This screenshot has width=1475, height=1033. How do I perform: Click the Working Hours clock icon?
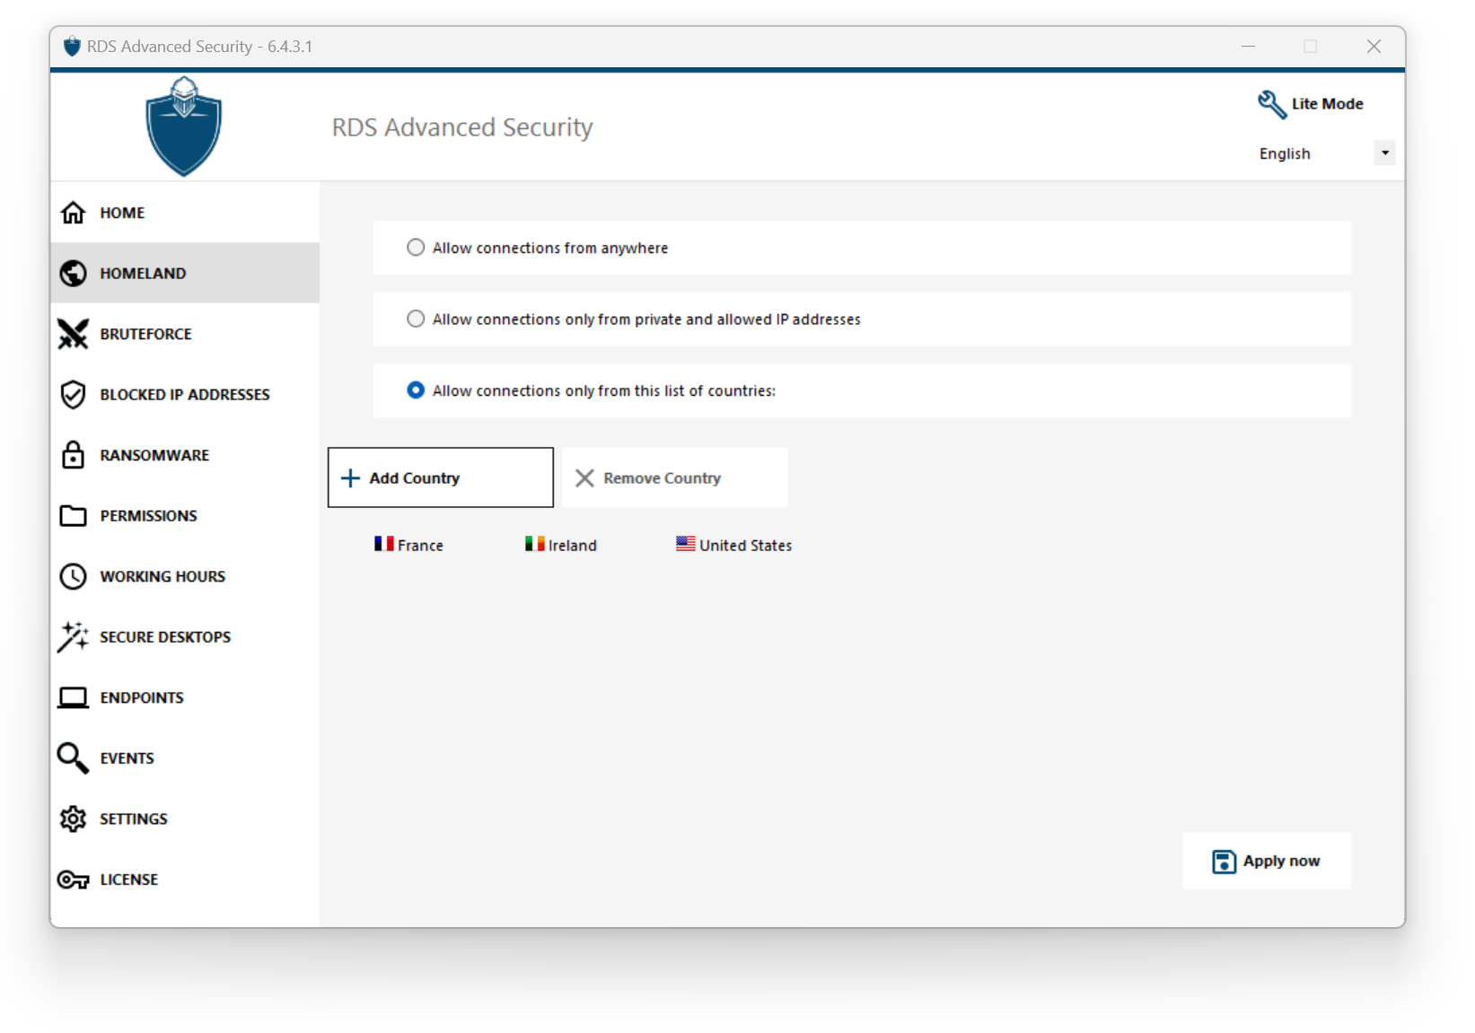coord(73,576)
